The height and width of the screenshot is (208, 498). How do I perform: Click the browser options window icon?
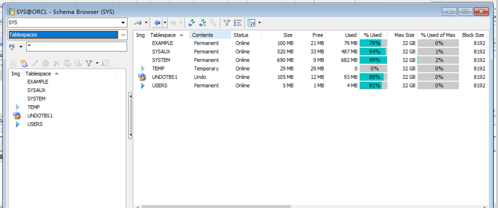(x=251, y=23)
